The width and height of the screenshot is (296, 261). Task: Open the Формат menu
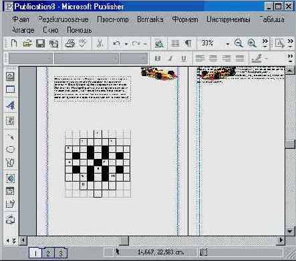coord(185,19)
